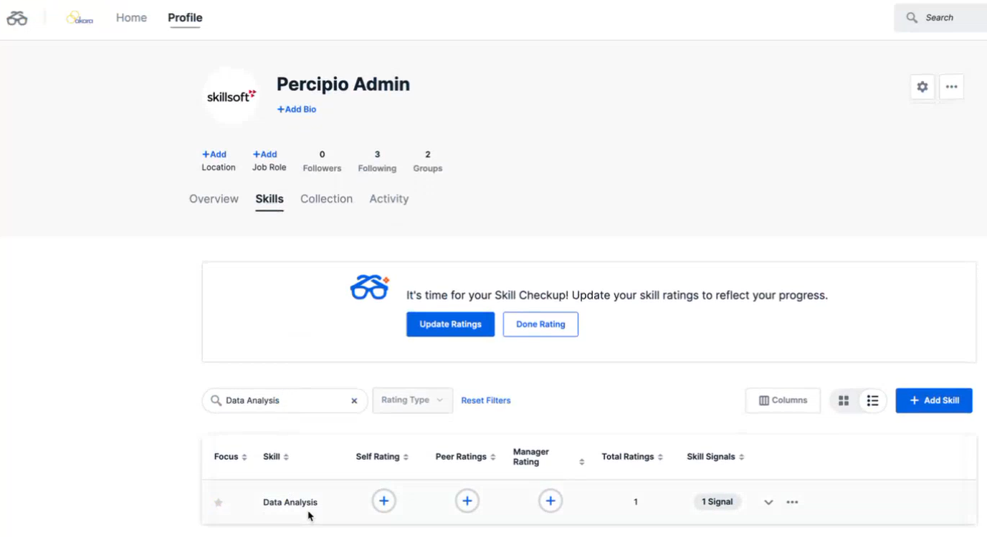Switch to grid view layout
Screen dimensions: 987x537
[844, 401]
